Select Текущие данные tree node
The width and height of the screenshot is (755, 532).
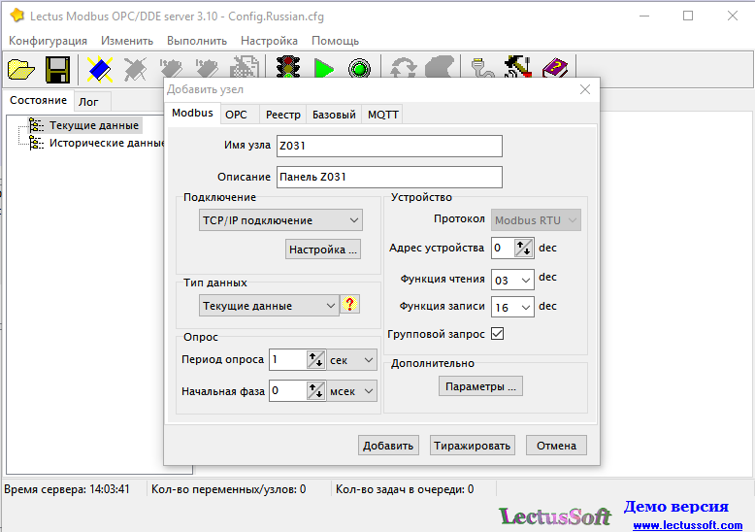pos(94,125)
